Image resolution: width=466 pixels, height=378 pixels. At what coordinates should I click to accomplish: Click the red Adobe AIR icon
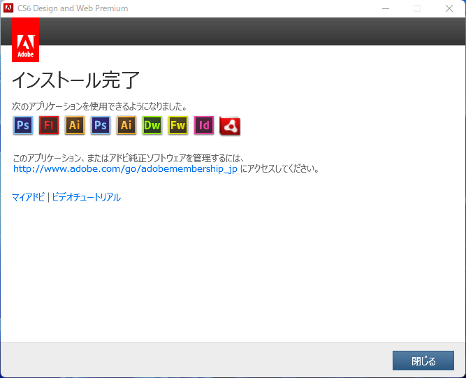[230, 126]
